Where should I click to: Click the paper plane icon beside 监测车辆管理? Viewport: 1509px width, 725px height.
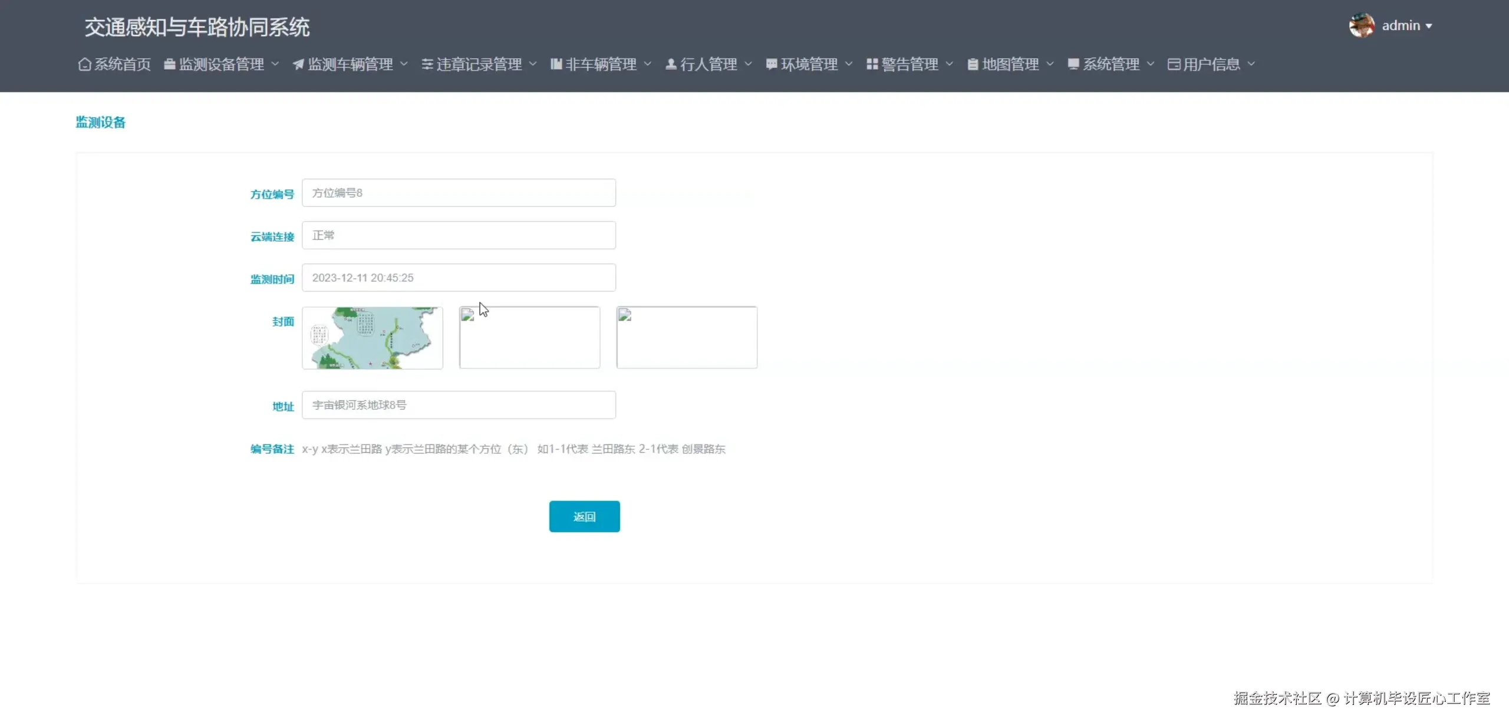pos(298,64)
